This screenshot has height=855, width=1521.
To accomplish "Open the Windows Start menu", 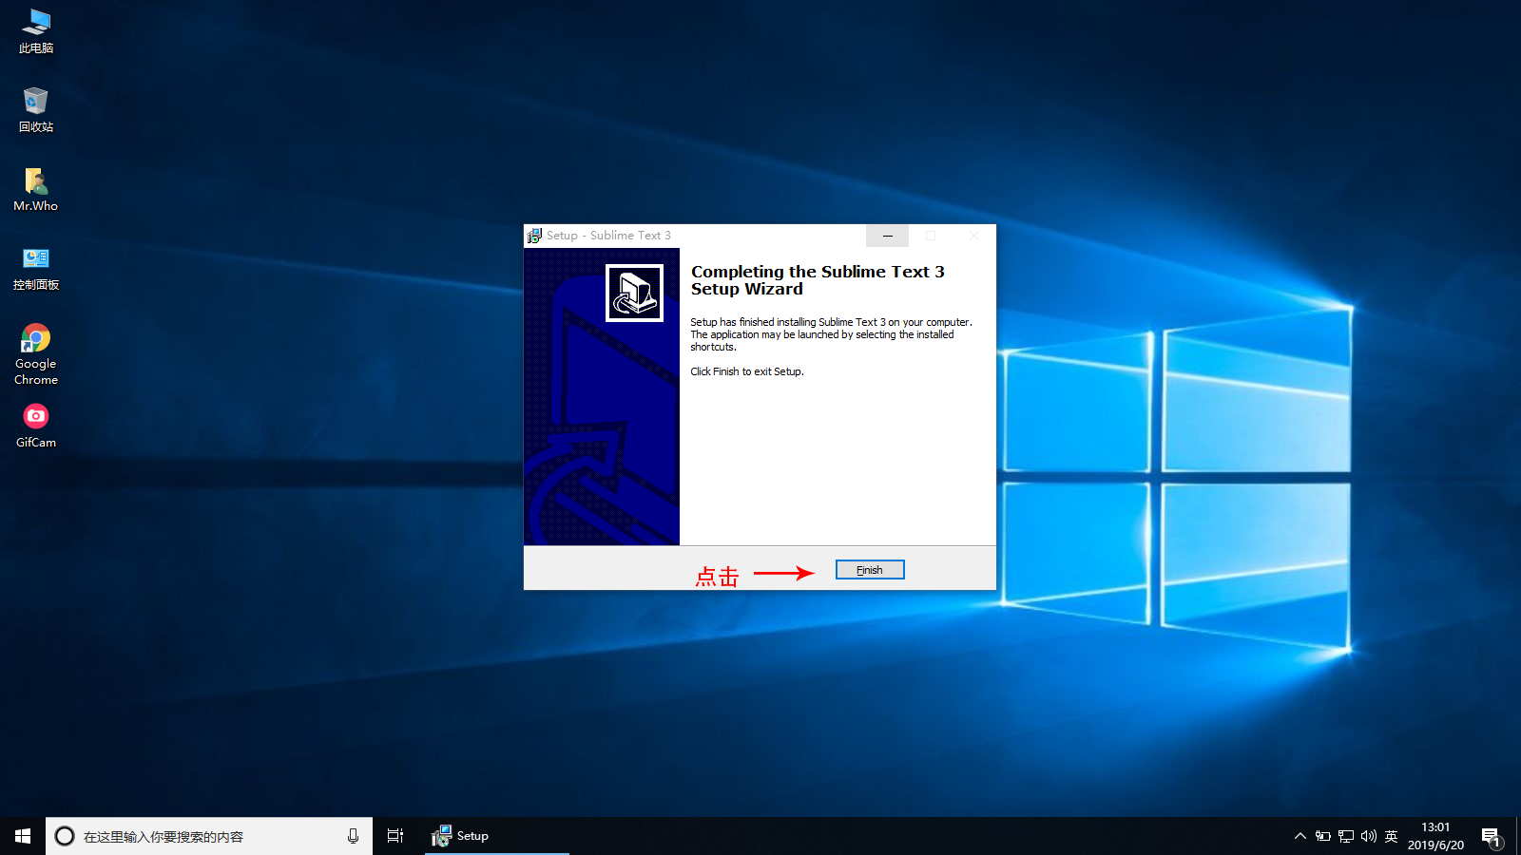I will (x=23, y=836).
